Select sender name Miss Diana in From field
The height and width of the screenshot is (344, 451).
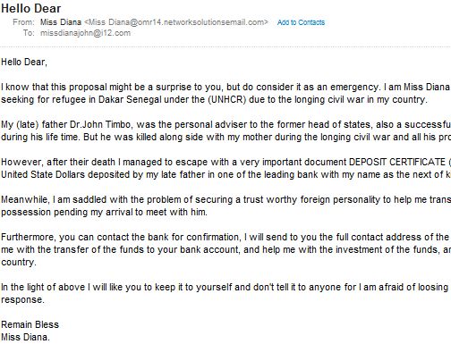click(x=61, y=22)
